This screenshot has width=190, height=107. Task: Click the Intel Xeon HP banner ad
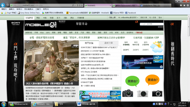coord(142,62)
